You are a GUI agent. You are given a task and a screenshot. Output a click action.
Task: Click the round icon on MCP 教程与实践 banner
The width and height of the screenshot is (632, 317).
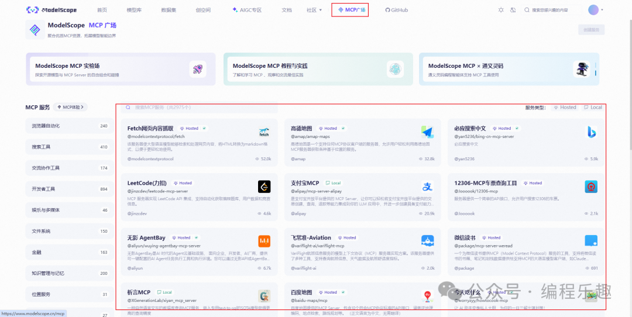click(395, 69)
